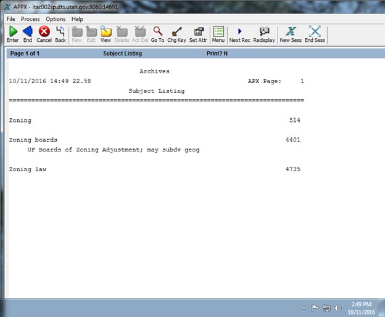Click the 'Print? N' field

pos(217,54)
